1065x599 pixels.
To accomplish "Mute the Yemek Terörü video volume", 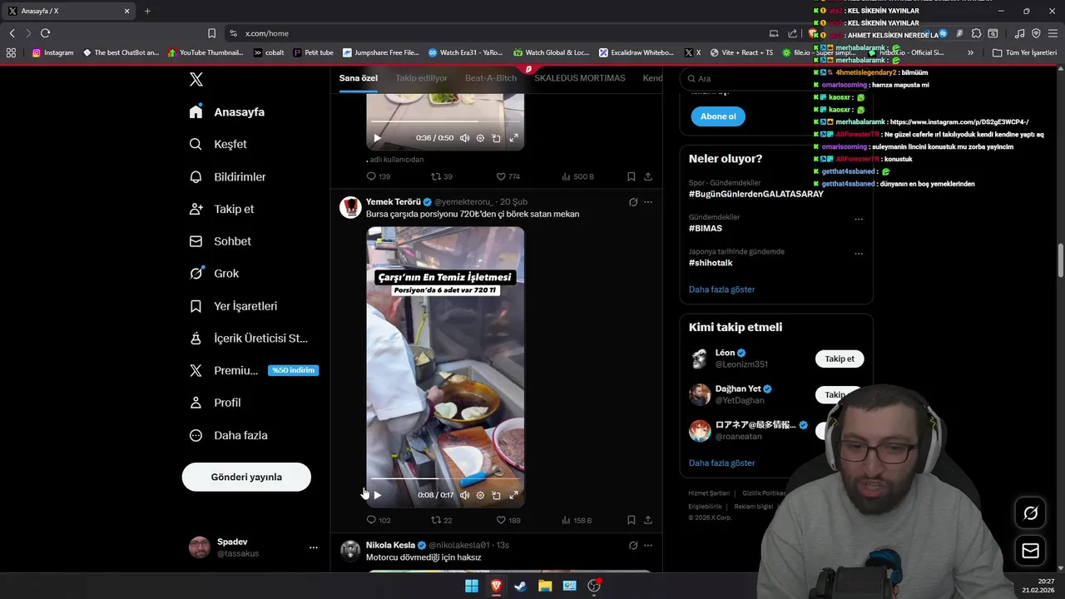I will (x=464, y=495).
